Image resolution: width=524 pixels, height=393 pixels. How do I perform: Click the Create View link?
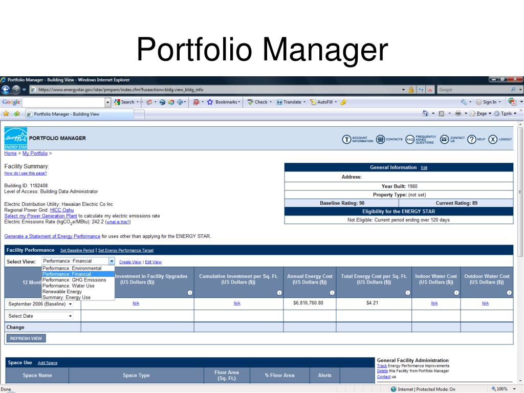pyautogui.click(x=130, y=262)
